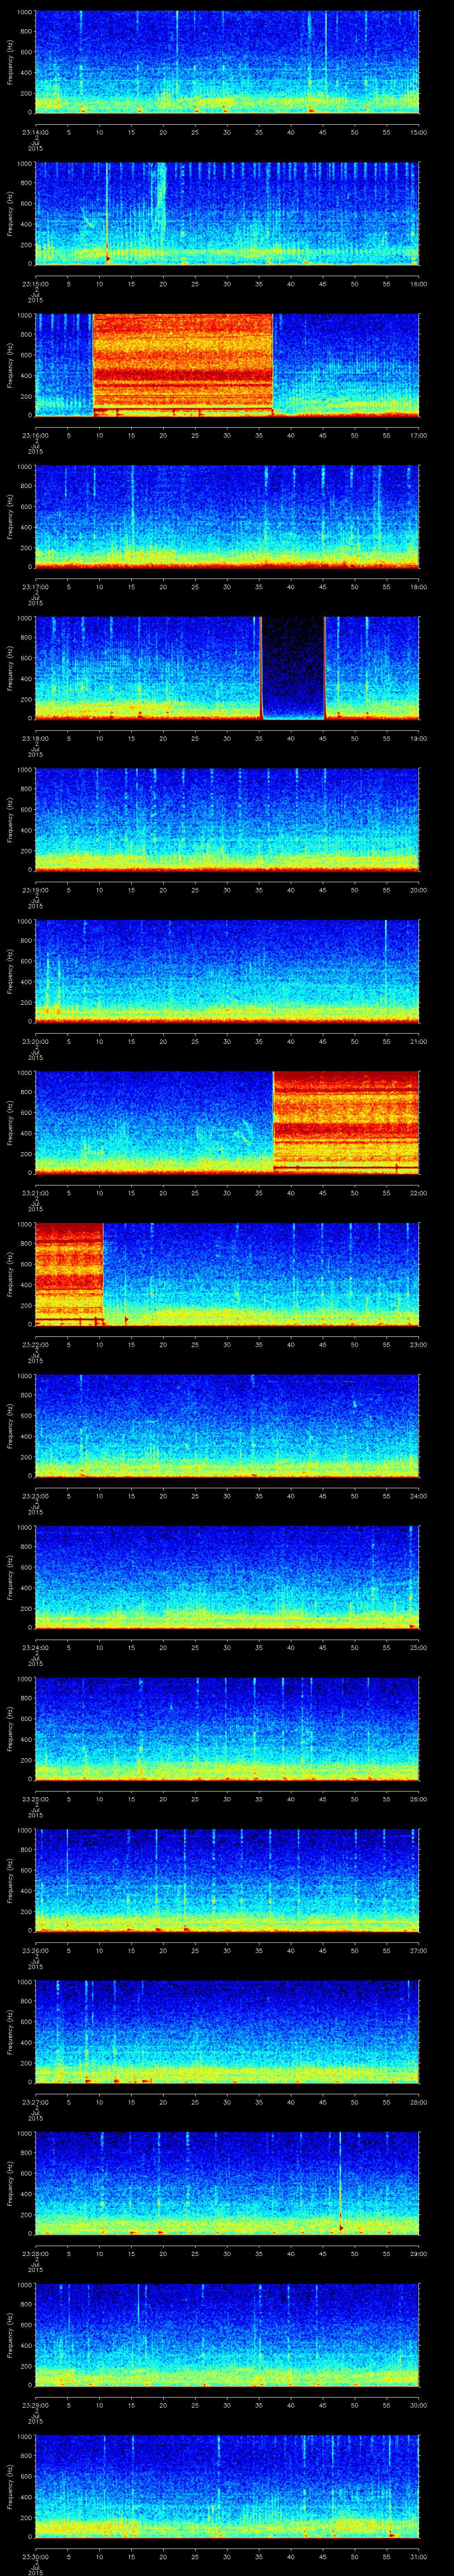The image size is (454, 2576).
Task: Click the 23:30:00 start time label
Action: tap(35, 2556)
